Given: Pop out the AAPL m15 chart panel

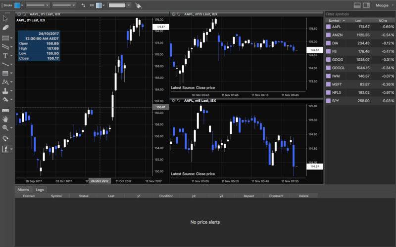Looking at the screenshot, I should [179, 14].
